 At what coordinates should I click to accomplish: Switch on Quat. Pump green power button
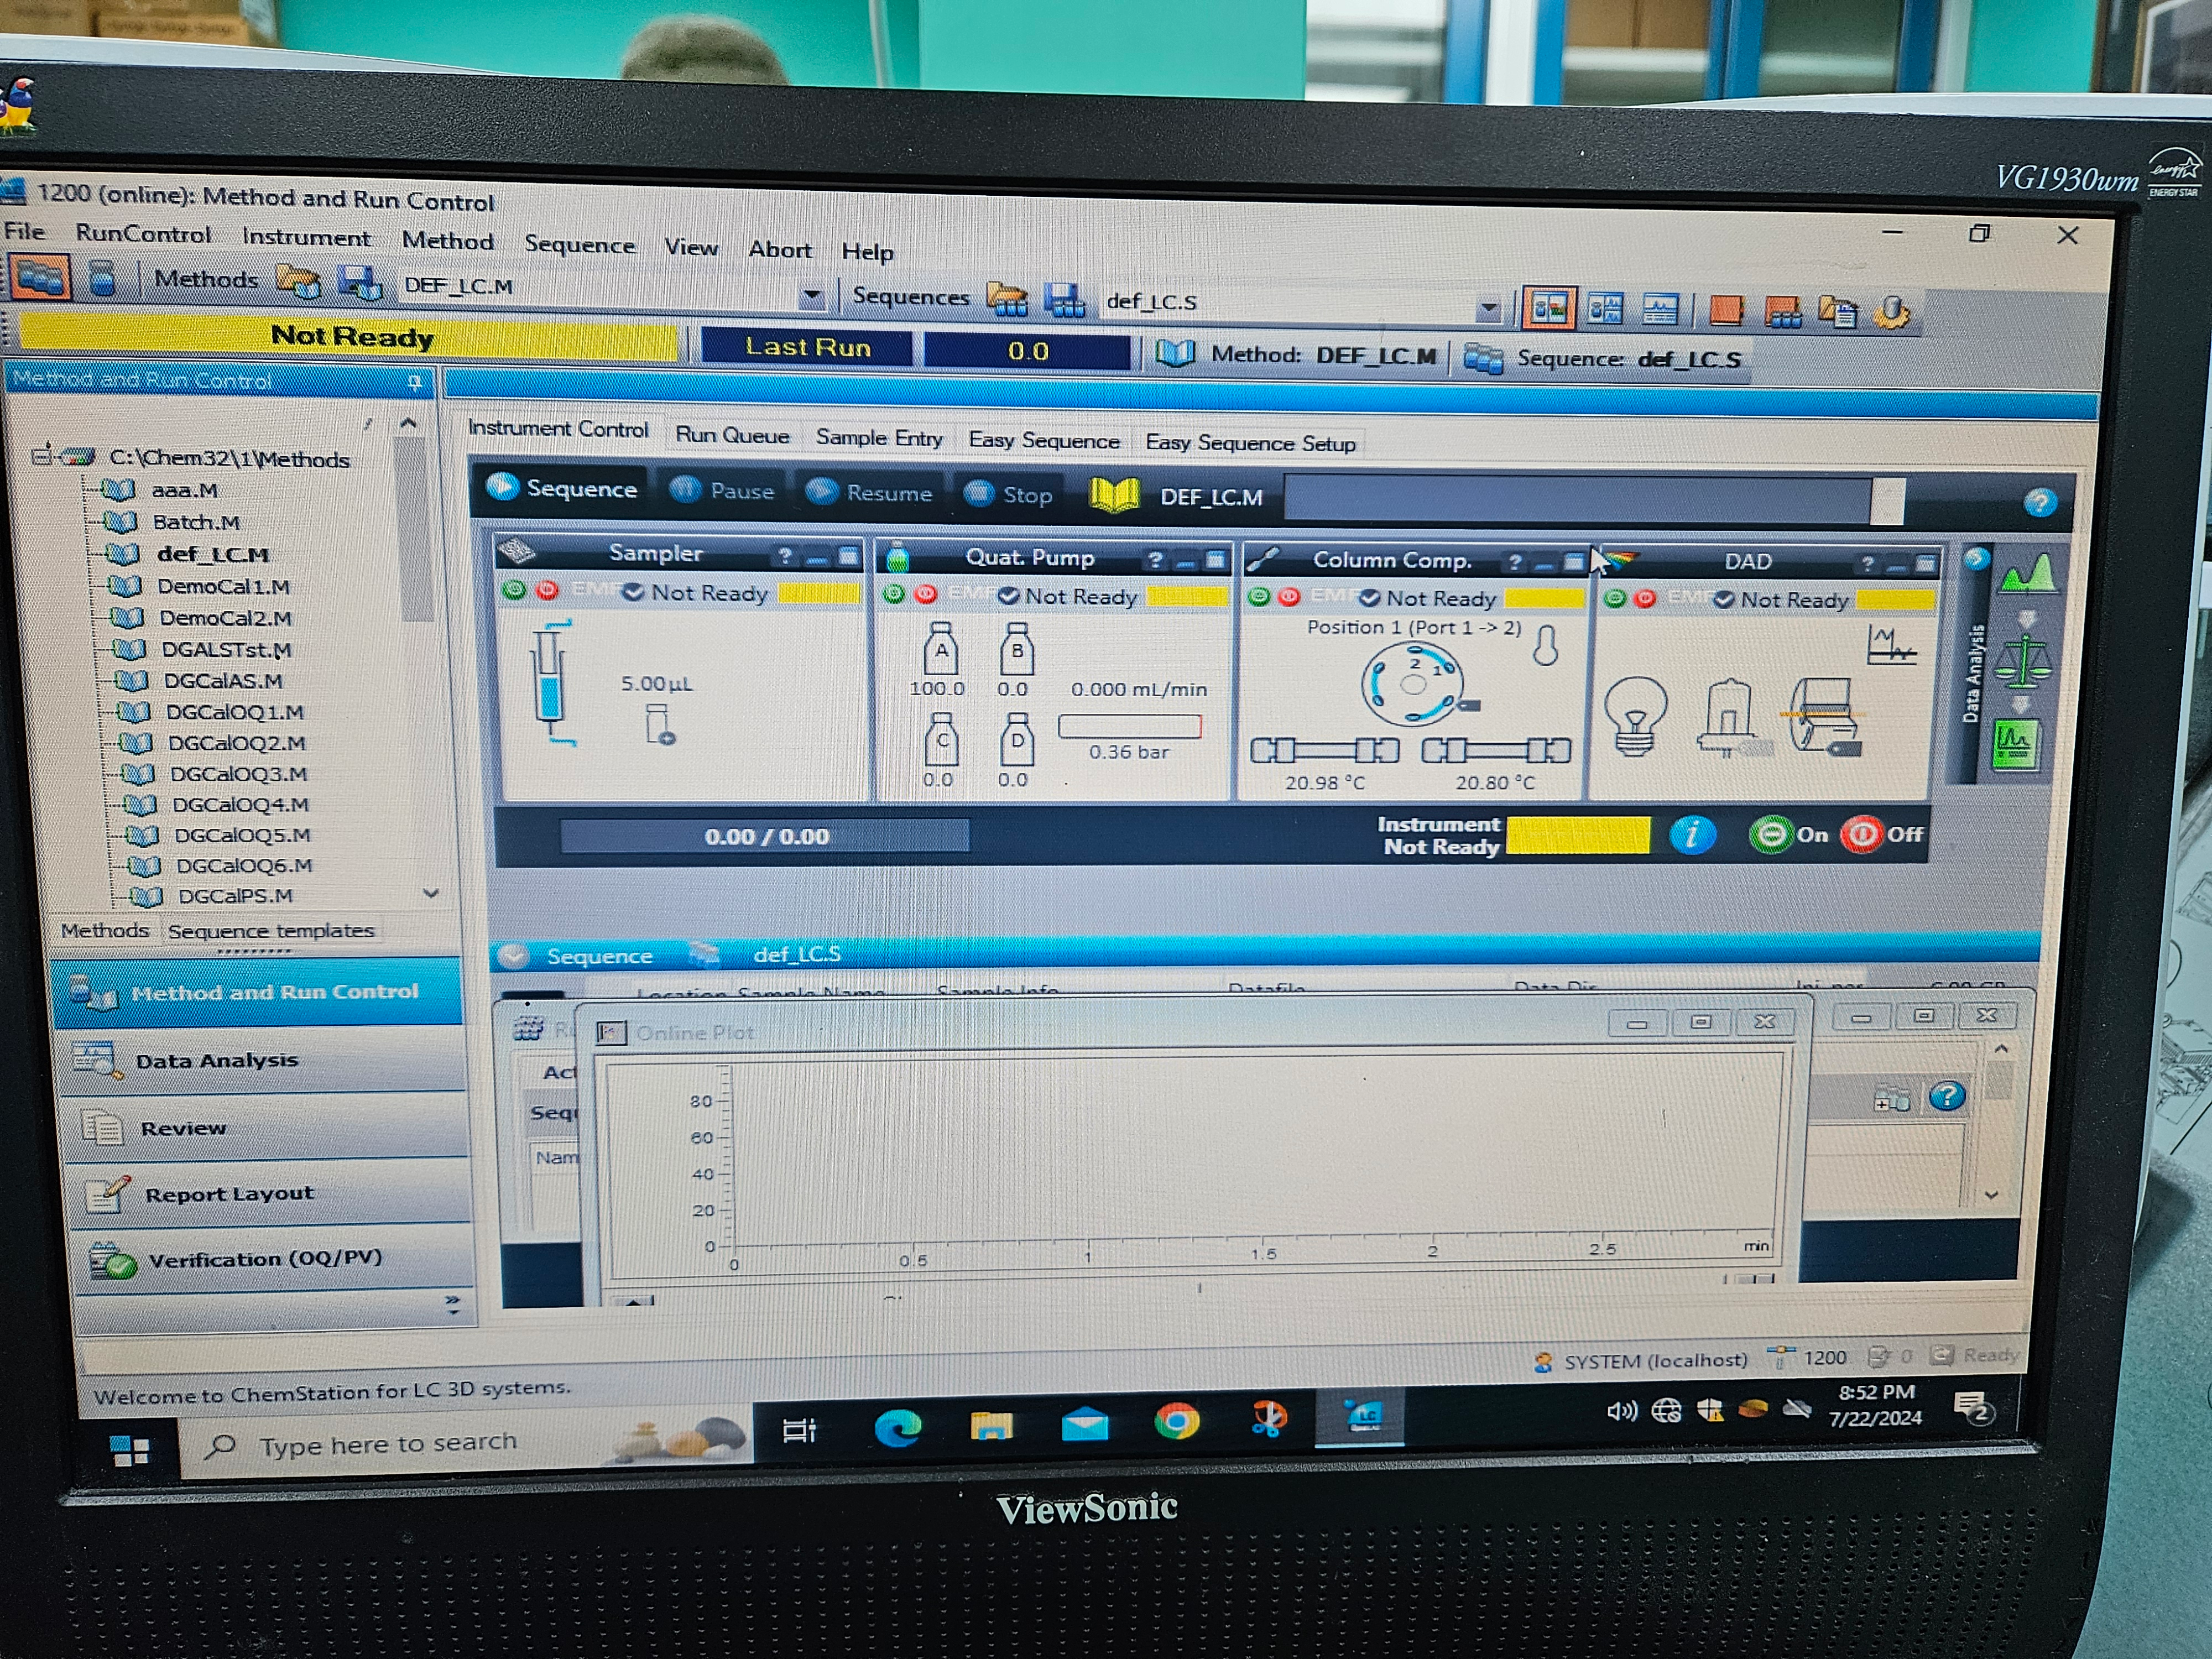(x=894, y=595)
